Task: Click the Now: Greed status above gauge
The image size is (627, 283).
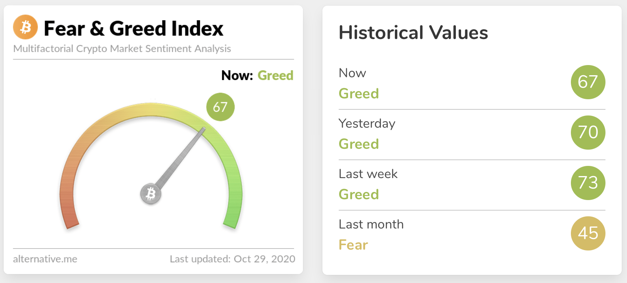Action: (x=257, y=76)
